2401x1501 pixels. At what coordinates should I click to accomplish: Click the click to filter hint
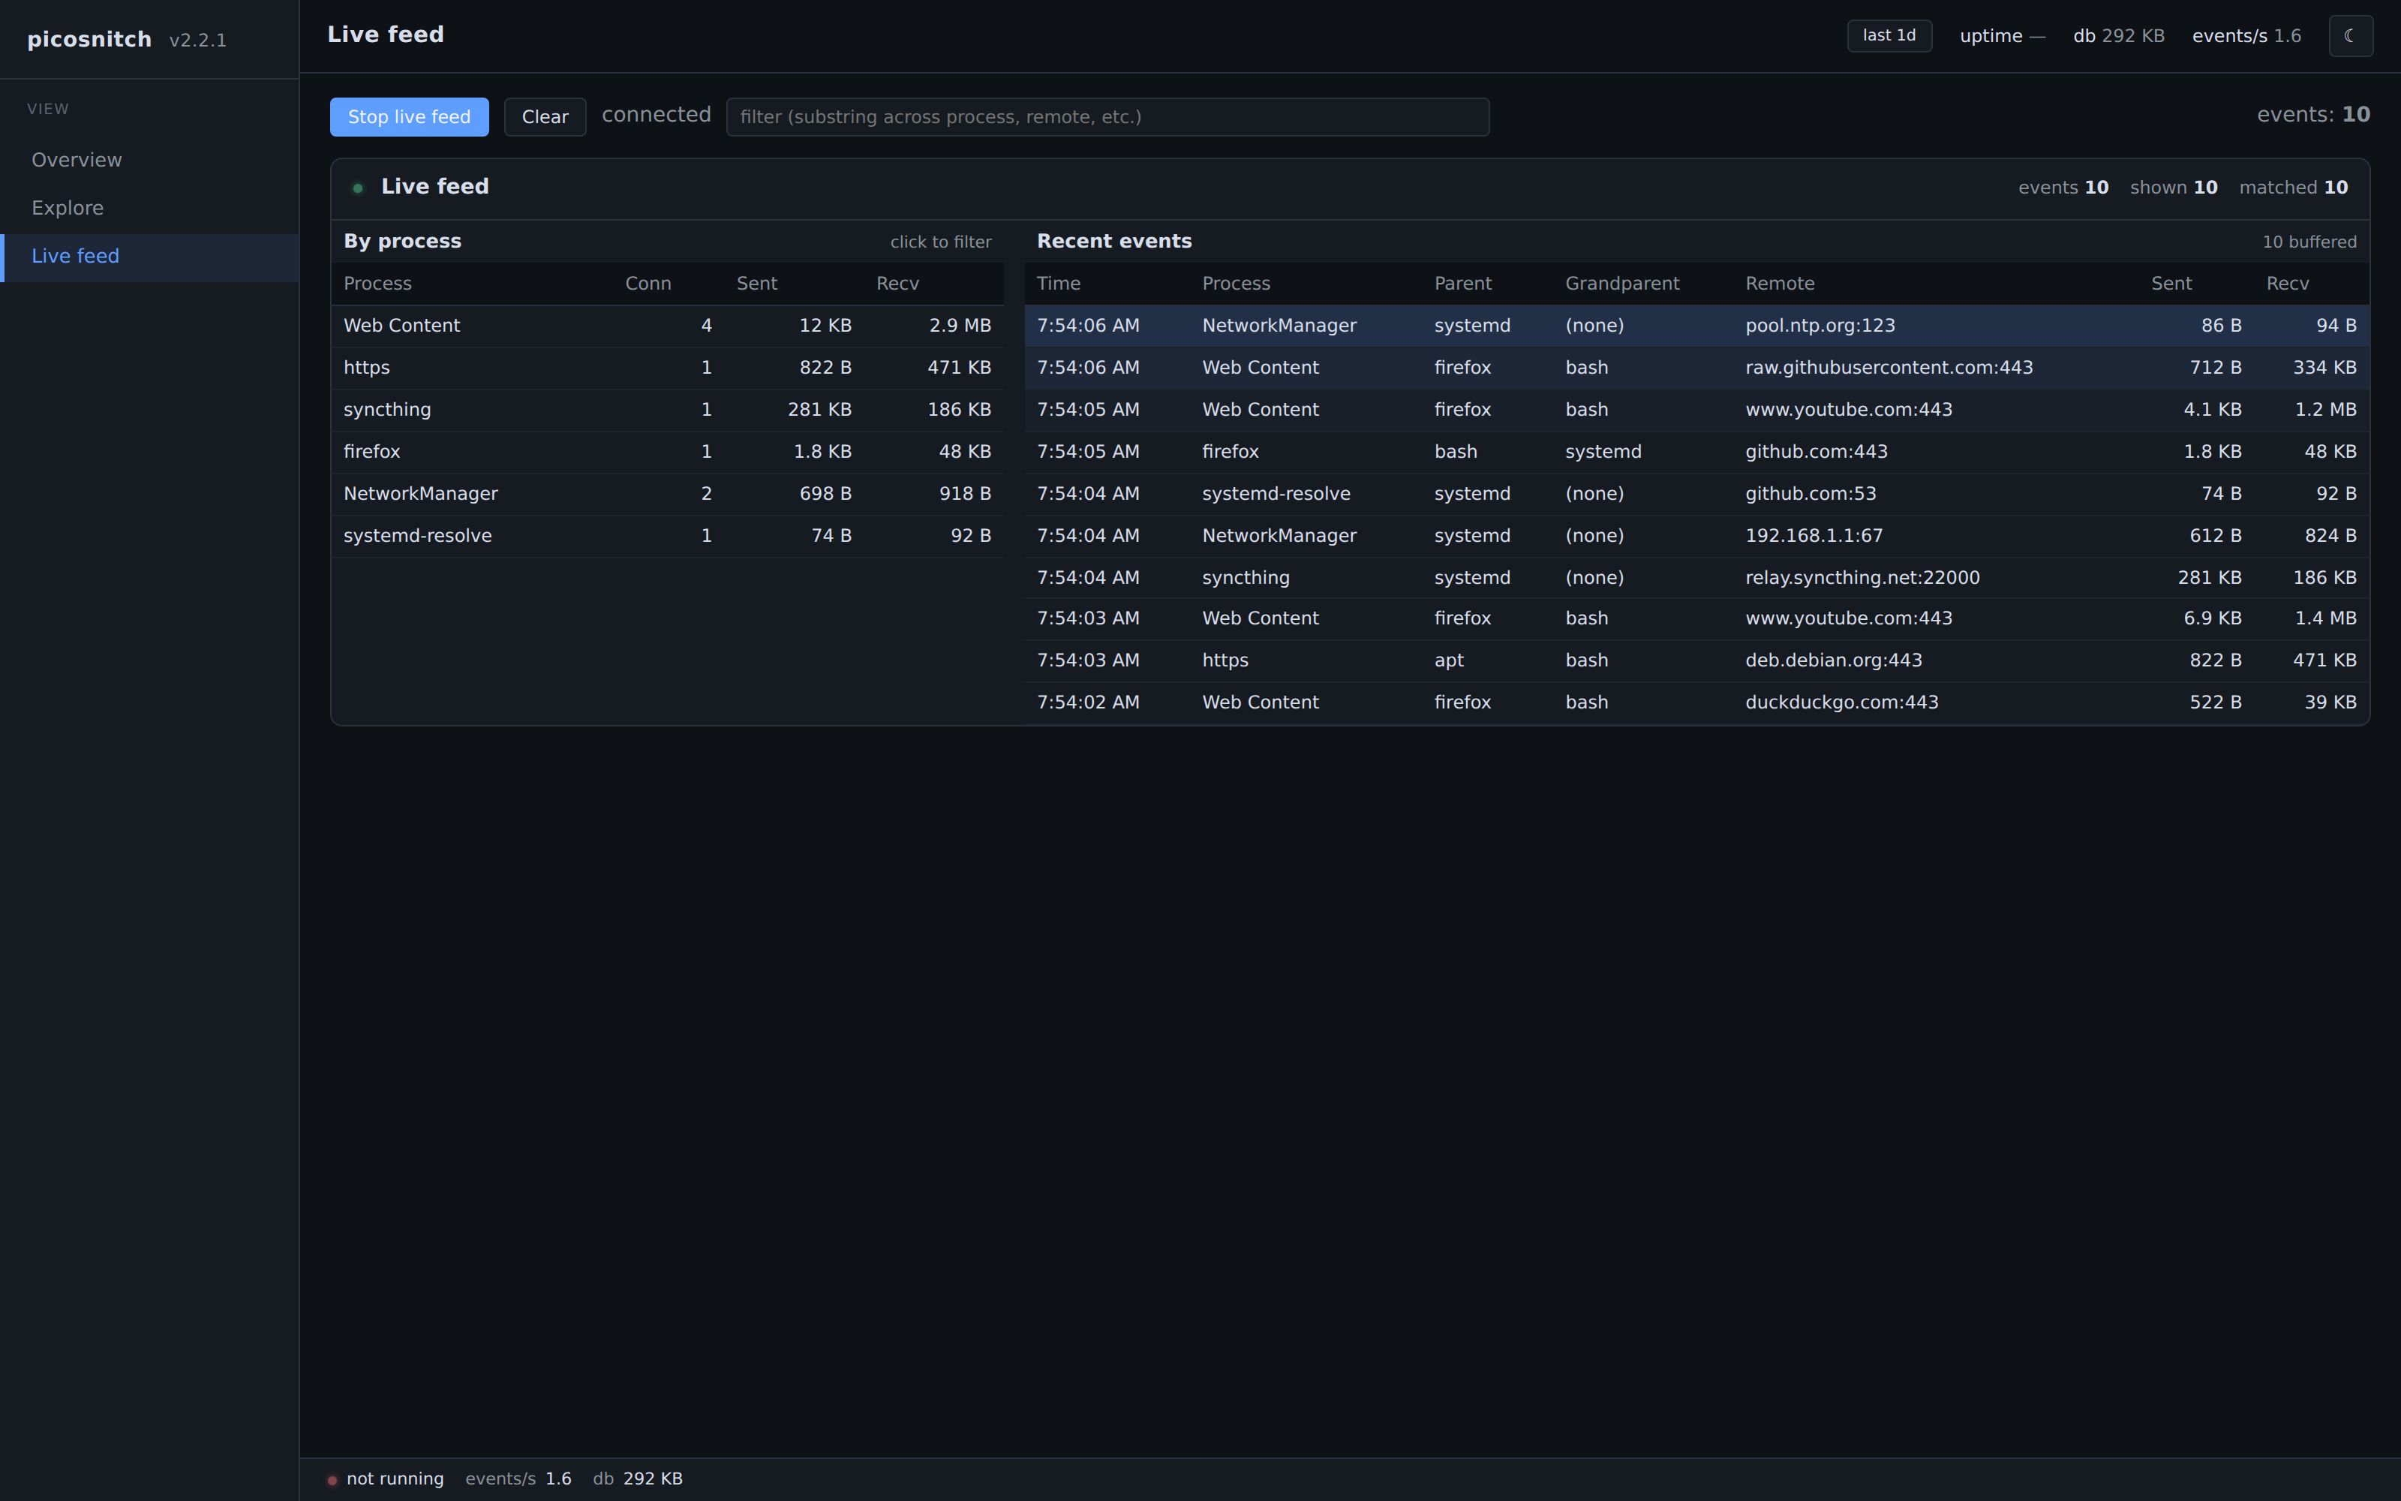[941, 242]
